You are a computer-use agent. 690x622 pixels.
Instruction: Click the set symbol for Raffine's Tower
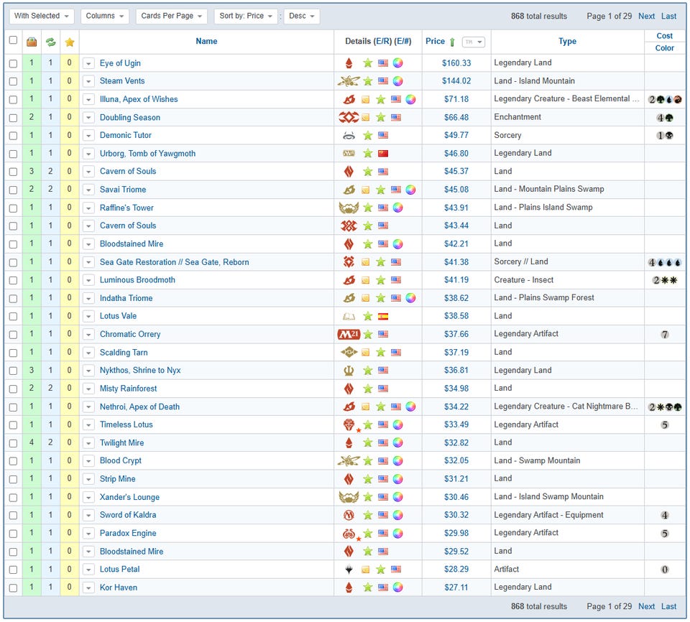(x=349, y=208)
